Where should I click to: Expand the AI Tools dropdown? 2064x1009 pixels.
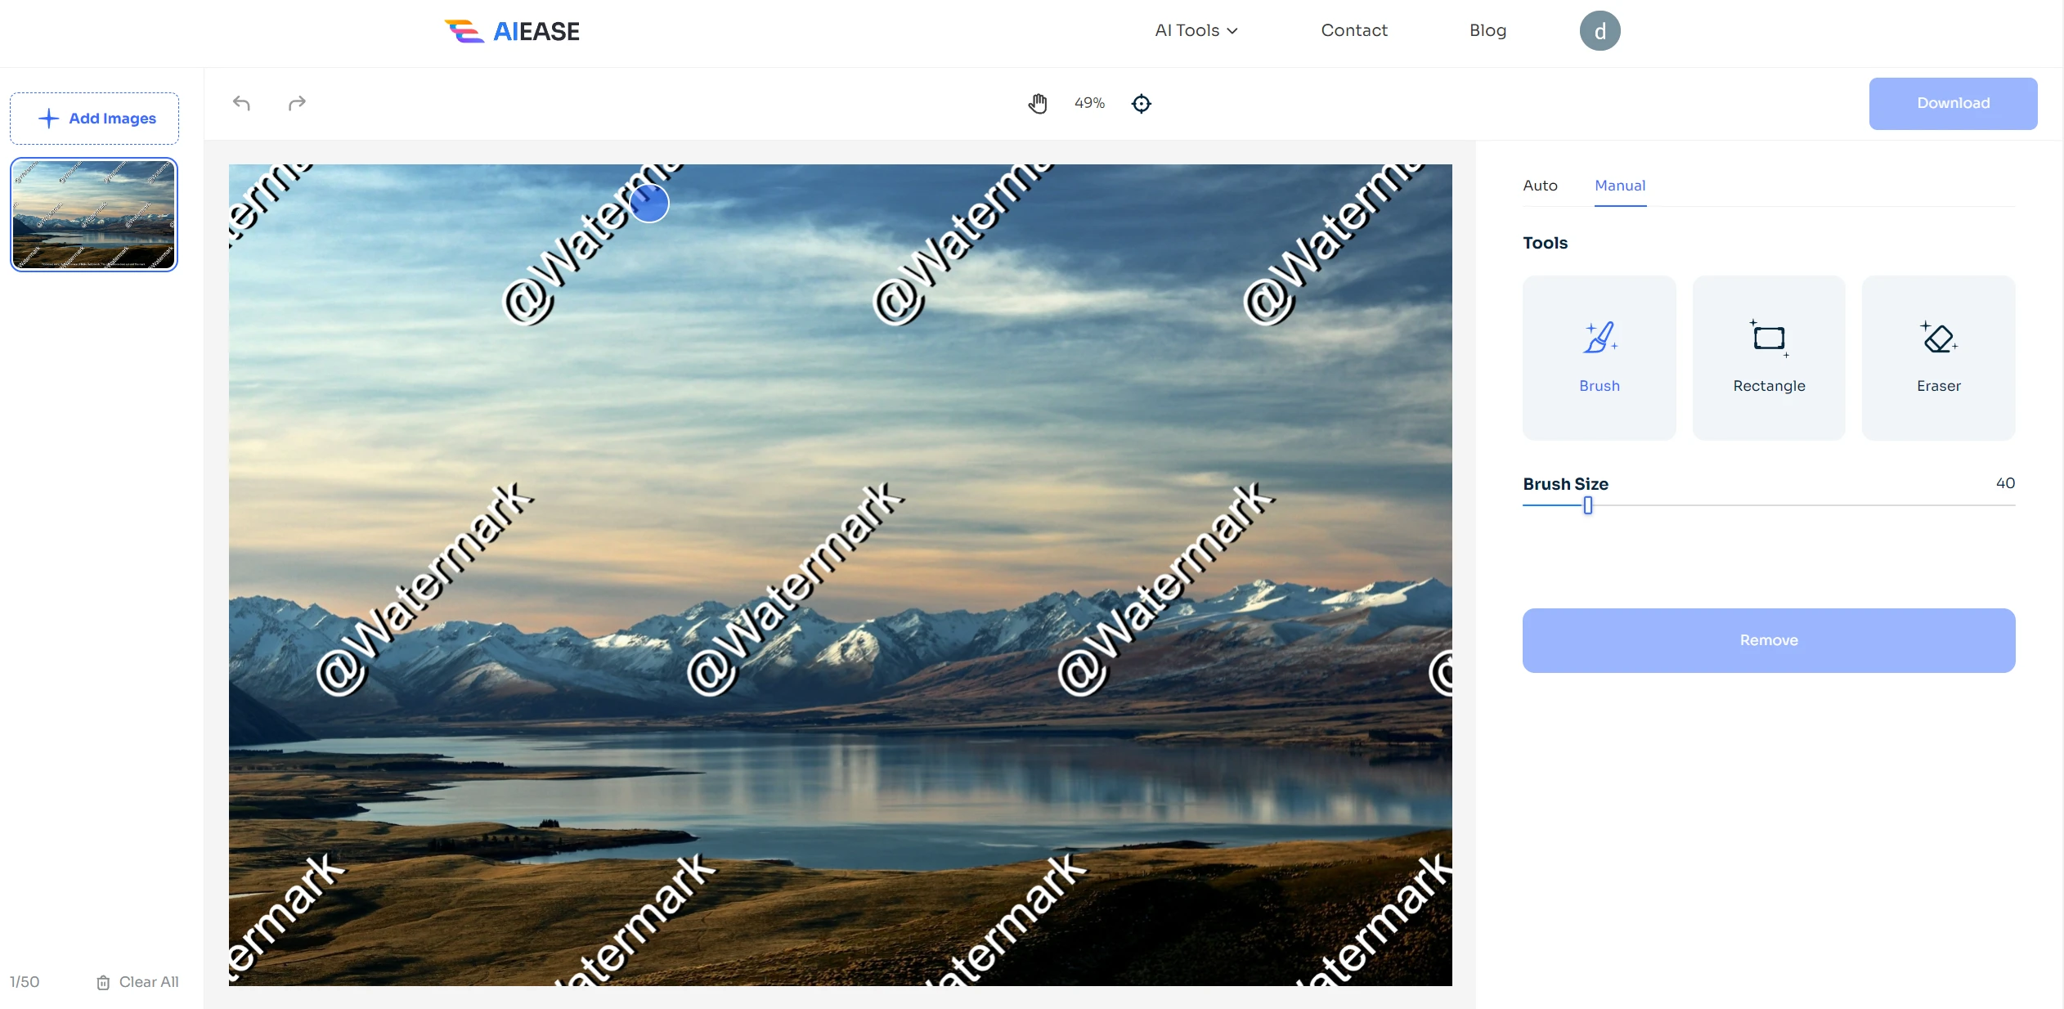pos(1196,31)
